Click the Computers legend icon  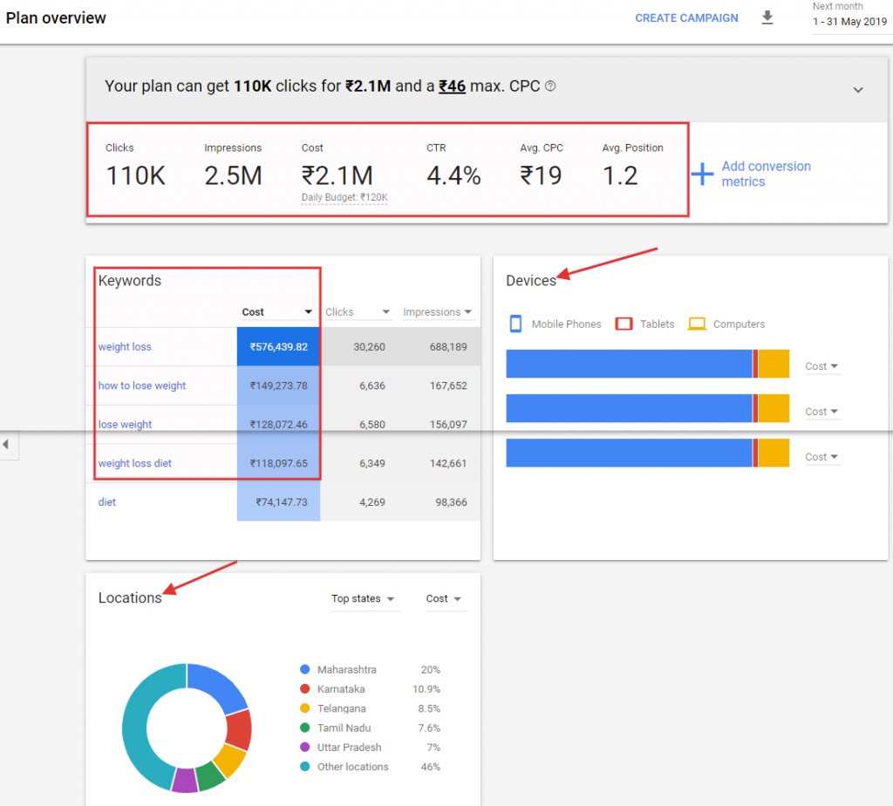point(697,324)
